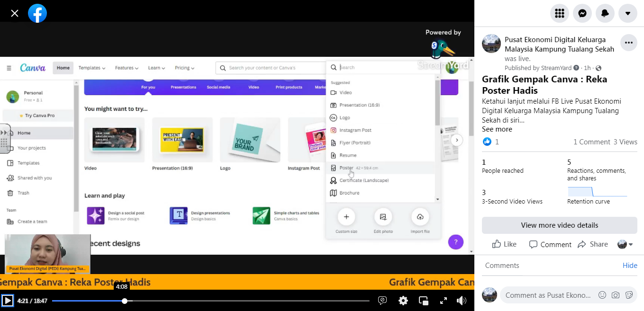Viewport: 644px width, 311px height.
Task: Open video settings gear
Action: 403,301
